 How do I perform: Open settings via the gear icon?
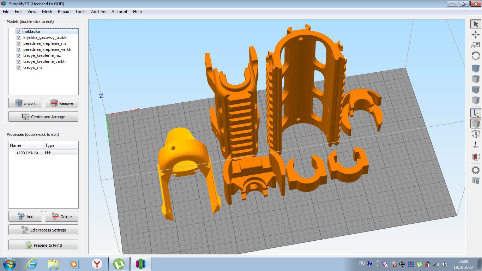tap(476, 170)
